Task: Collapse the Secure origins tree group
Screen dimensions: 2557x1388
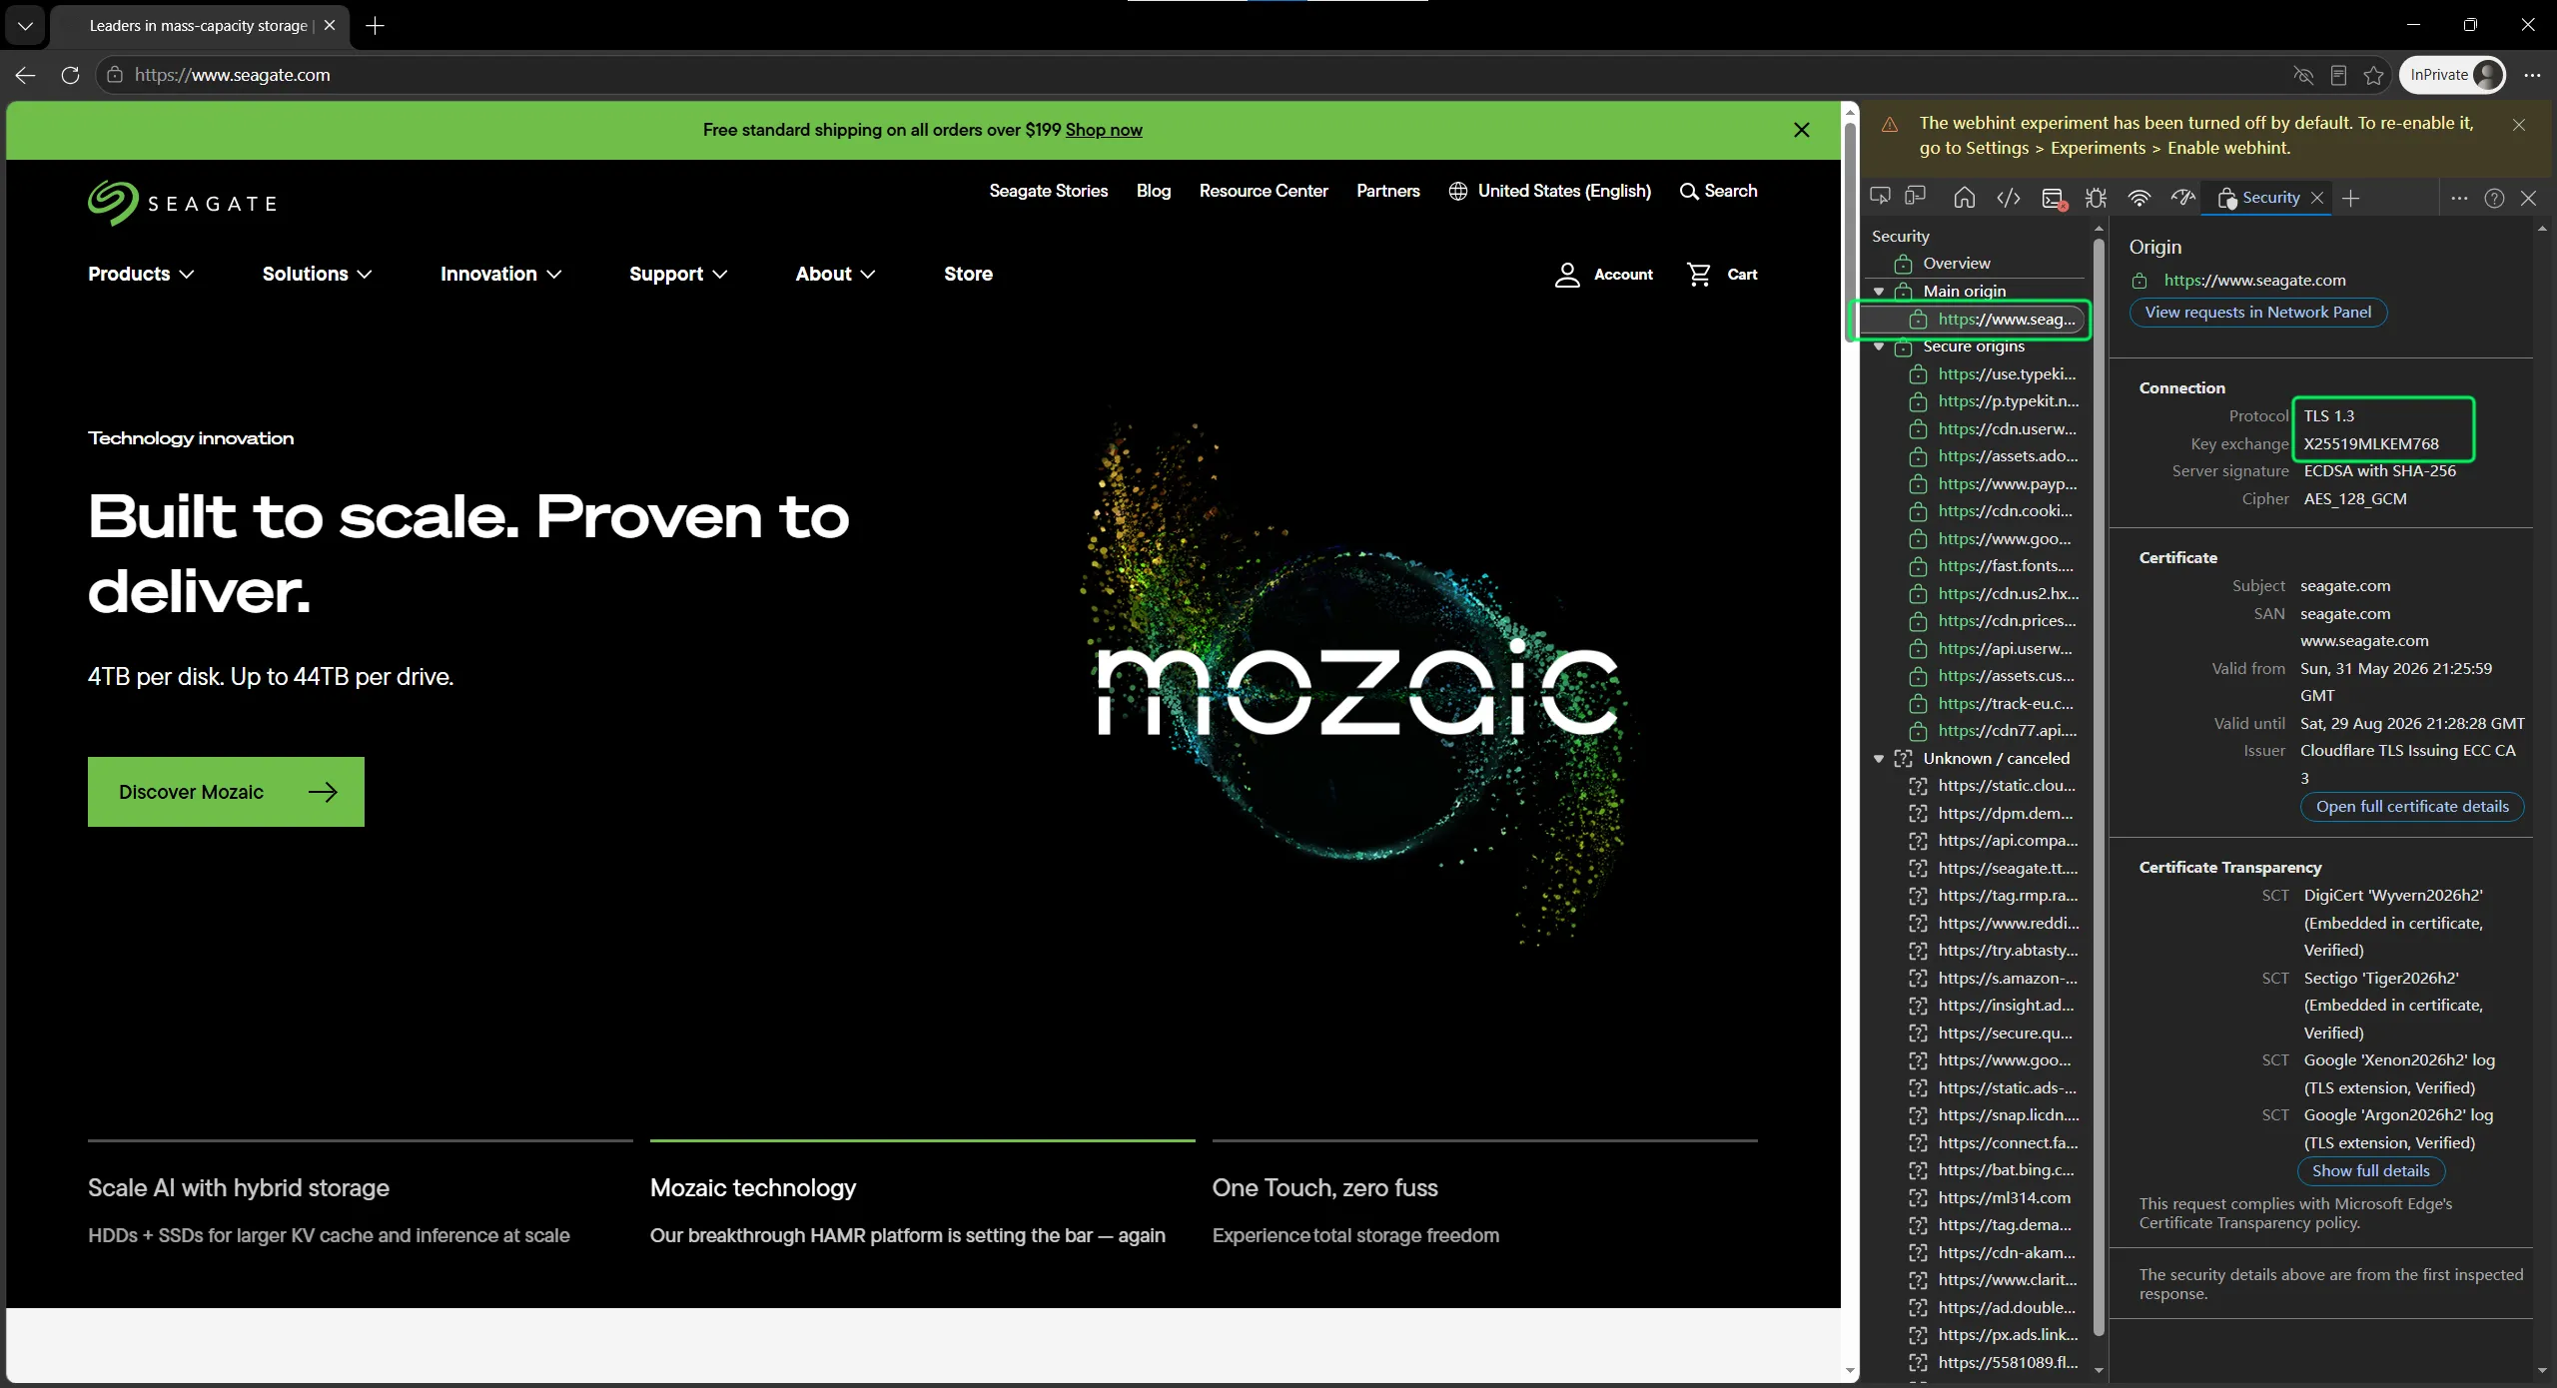Action: click(1879, 347)
